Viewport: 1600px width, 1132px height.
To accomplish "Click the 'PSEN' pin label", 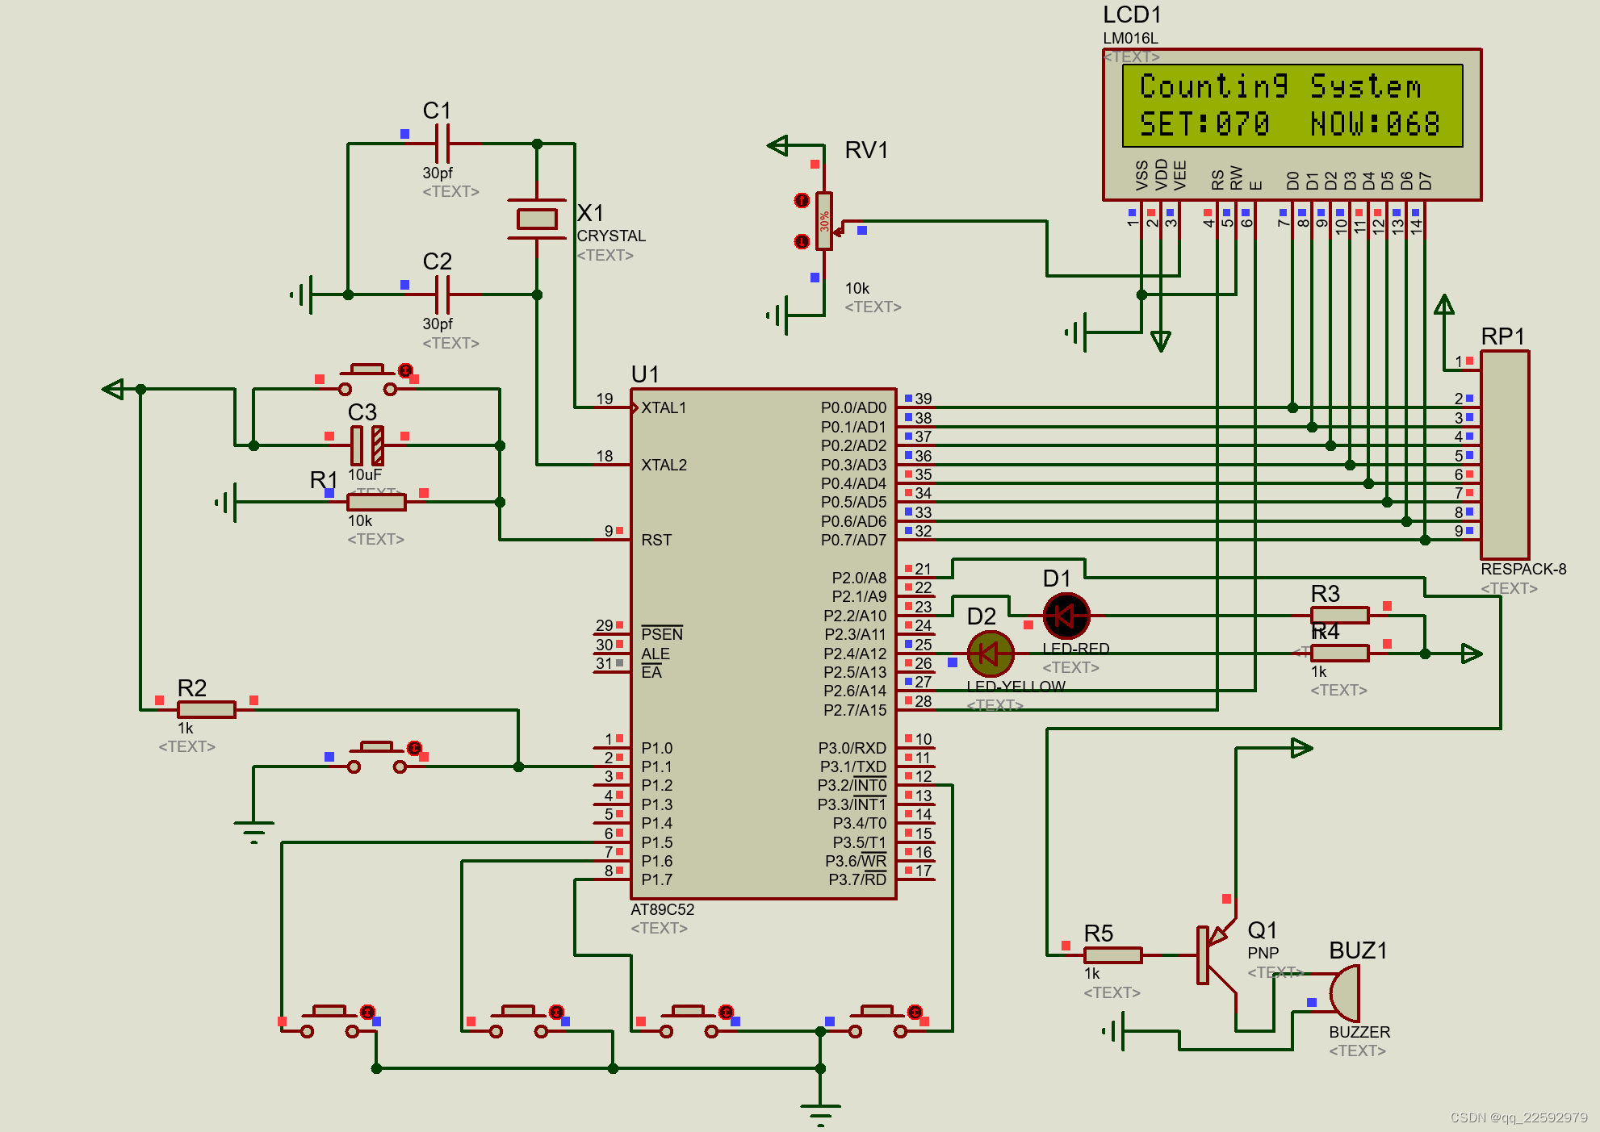I will [x=662, y=634].
